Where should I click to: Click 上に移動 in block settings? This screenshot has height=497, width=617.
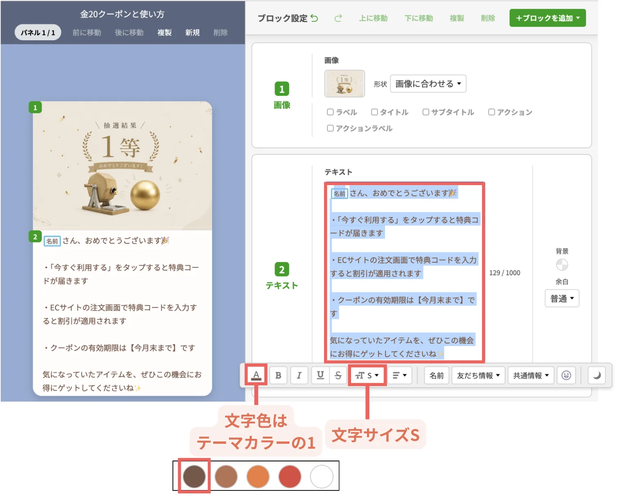(373, 18)
